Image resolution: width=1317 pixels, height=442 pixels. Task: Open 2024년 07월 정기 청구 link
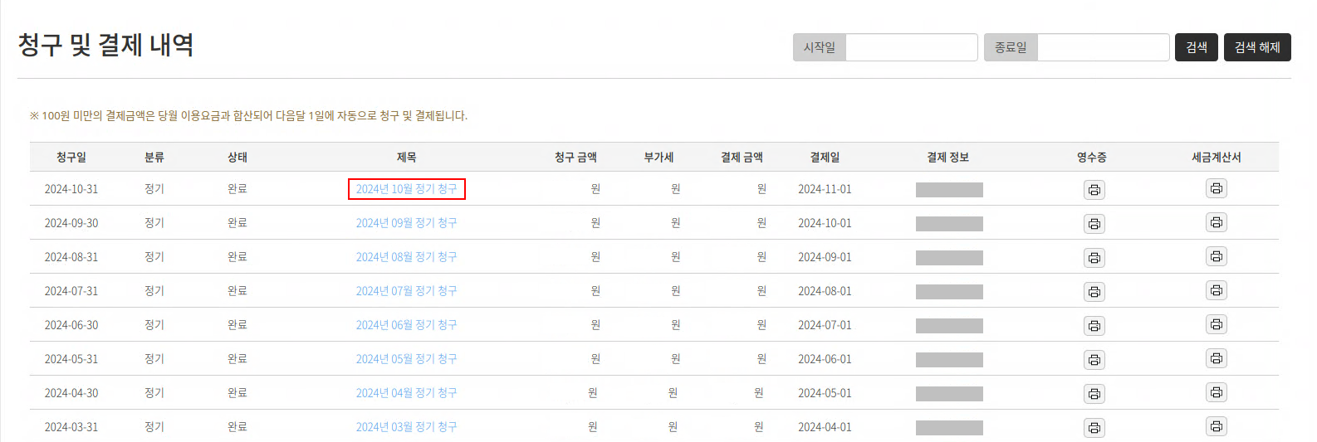tap(407, 291)
